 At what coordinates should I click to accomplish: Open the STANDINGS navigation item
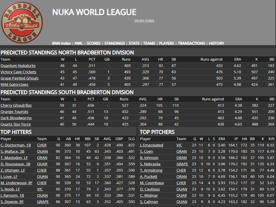coord(114,43)
